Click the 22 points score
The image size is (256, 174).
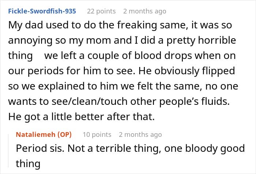tap(101, 11)
